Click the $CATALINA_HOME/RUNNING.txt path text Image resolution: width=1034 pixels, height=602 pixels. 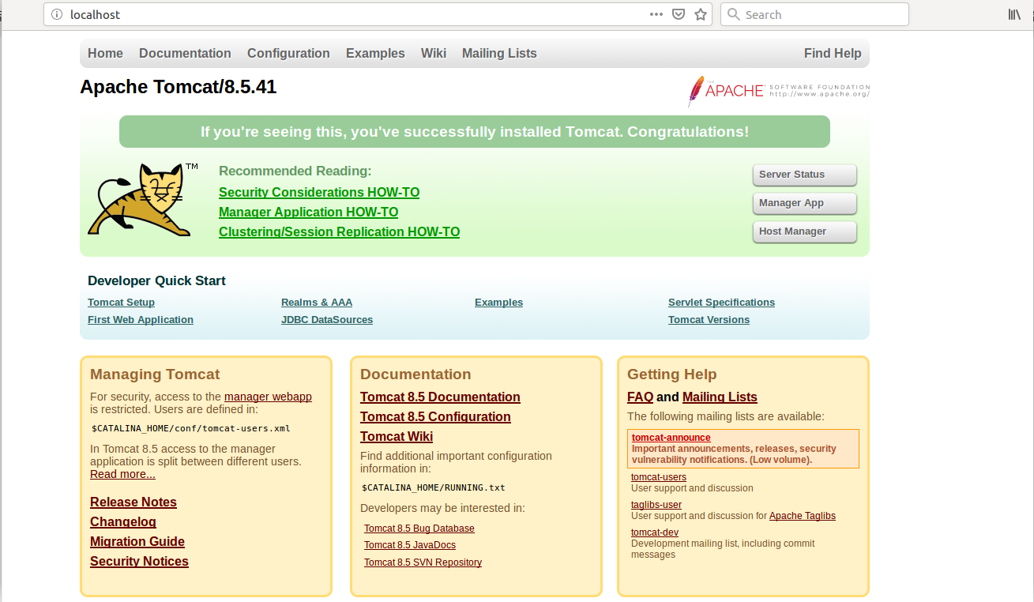[434, 488]
